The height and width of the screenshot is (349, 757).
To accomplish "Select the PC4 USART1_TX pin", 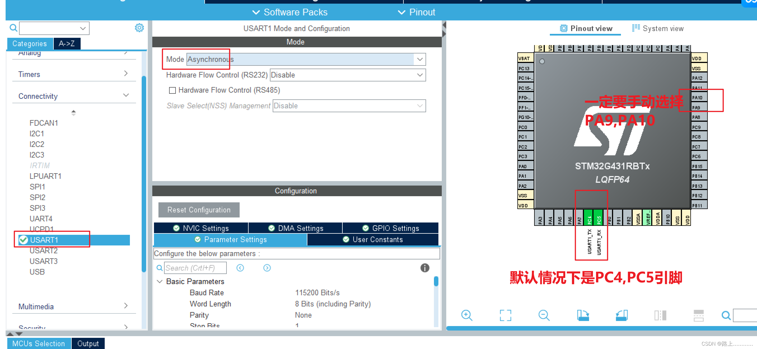I will click(x=589, y=218).
